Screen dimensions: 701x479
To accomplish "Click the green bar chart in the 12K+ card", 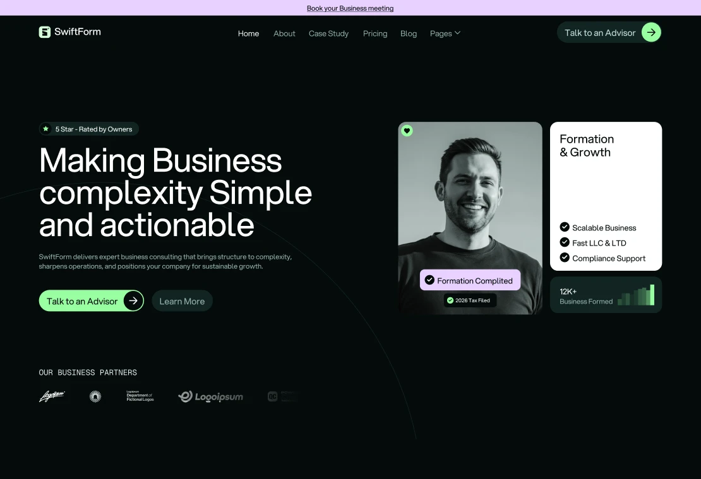I will pyautogui.click(x=636, y=295).
